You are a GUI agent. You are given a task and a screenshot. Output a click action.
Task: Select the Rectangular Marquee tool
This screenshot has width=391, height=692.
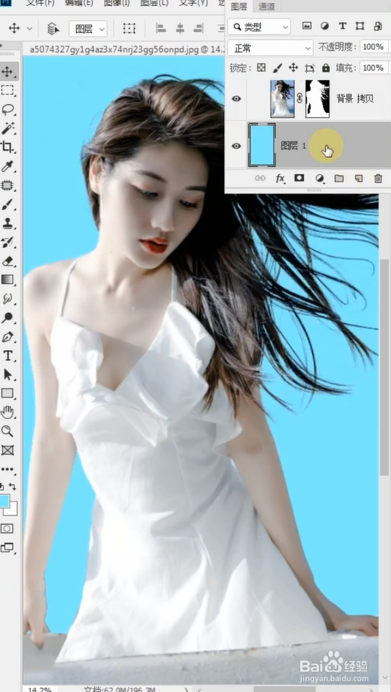(7, 91)
